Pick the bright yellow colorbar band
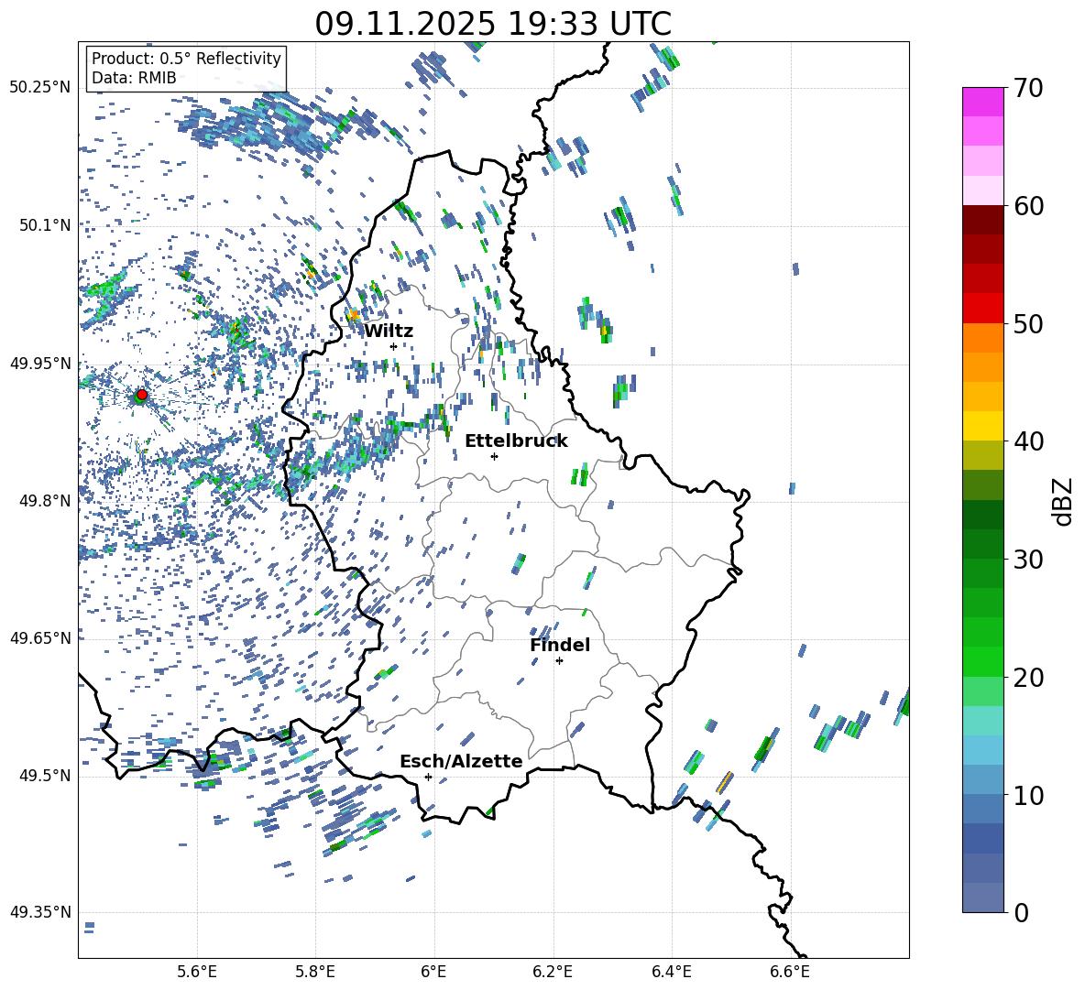 [983, 426]
